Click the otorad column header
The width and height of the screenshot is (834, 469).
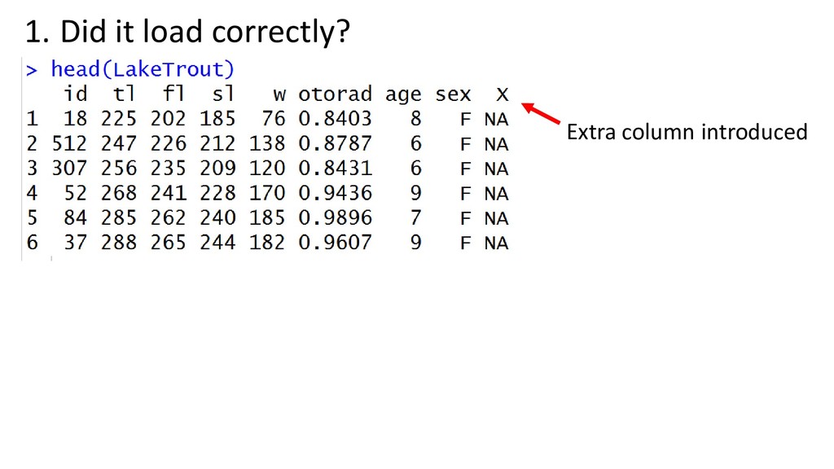click(335, 94)
